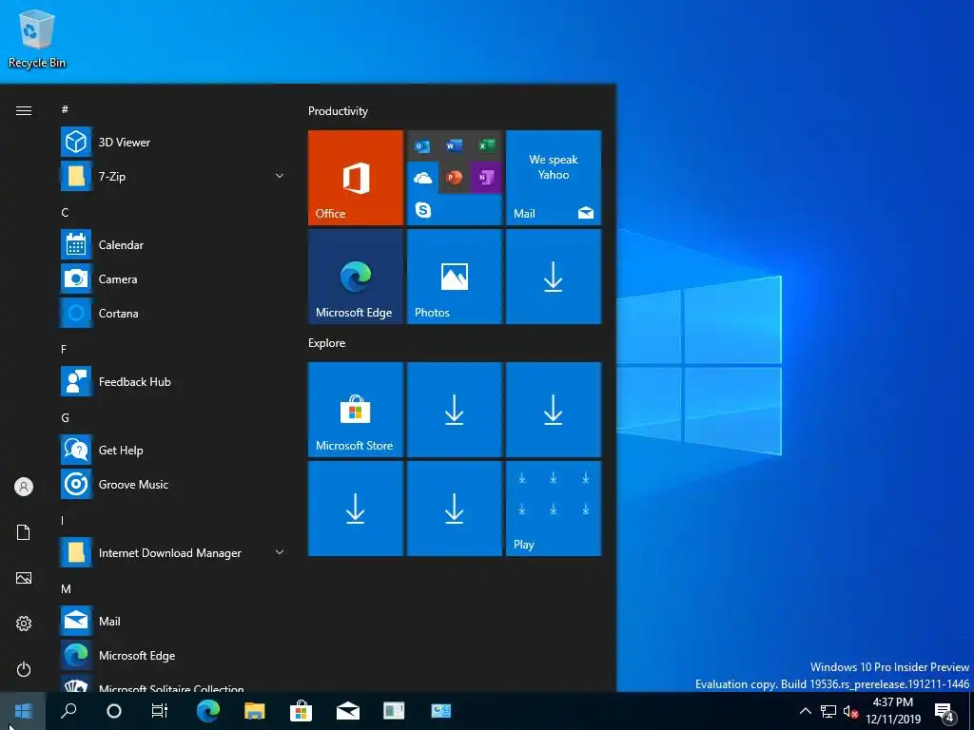Click OneNote icon in Office tile group
The image size is (974, 730).
point(486,178)
